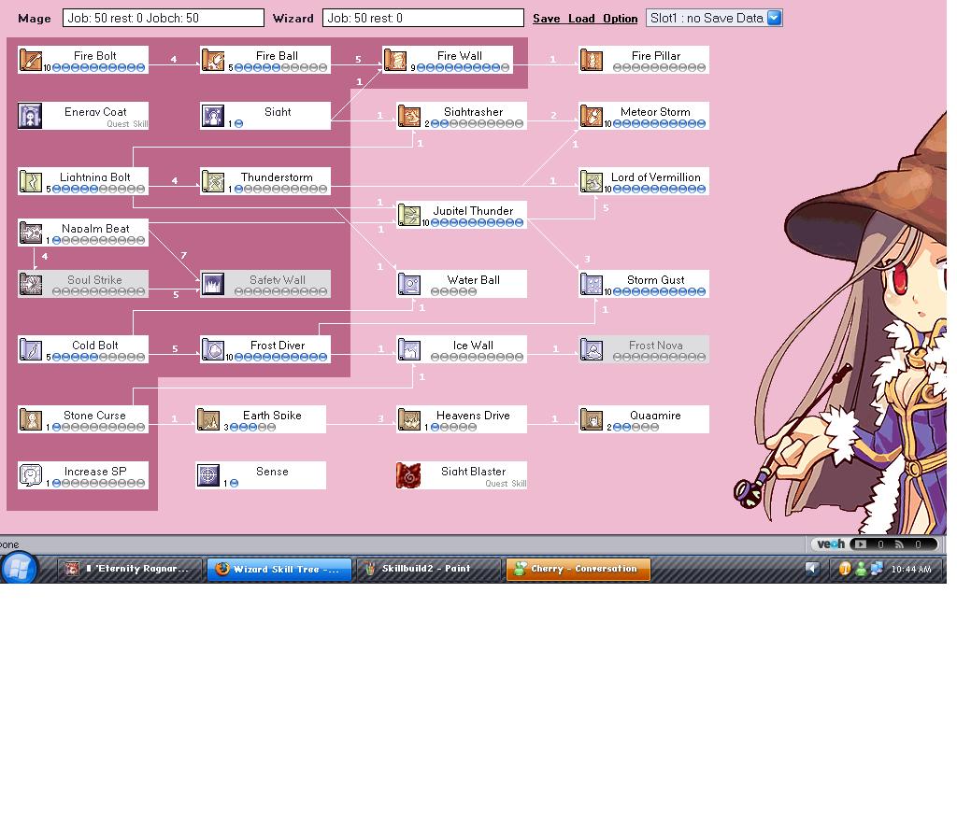Click the Soul Strike skill icon
Image resolution: width=957 pixels, height=833 pixels.
click(31, 284)
